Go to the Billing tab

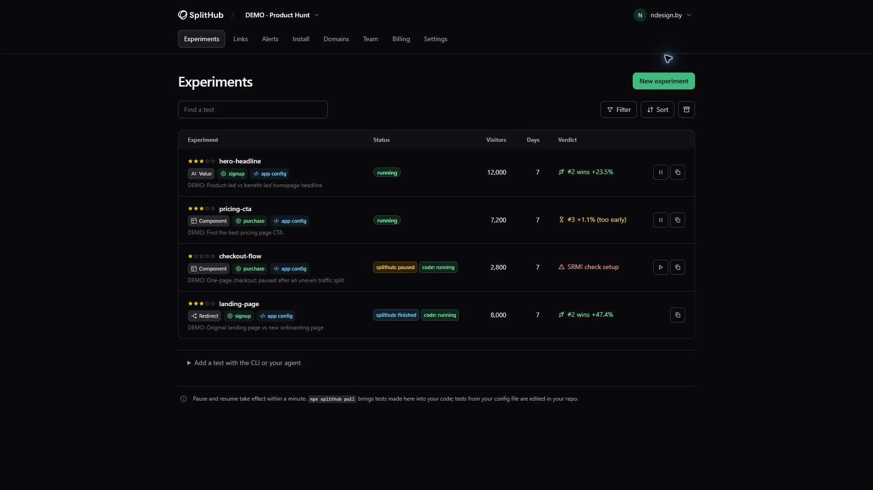(x=401, y=39)
